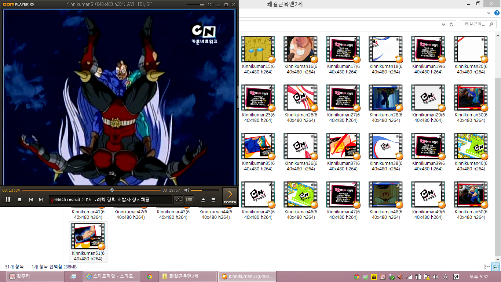
Task: Select the Kinnikuman16 video thumbnail
Action: 300,49
